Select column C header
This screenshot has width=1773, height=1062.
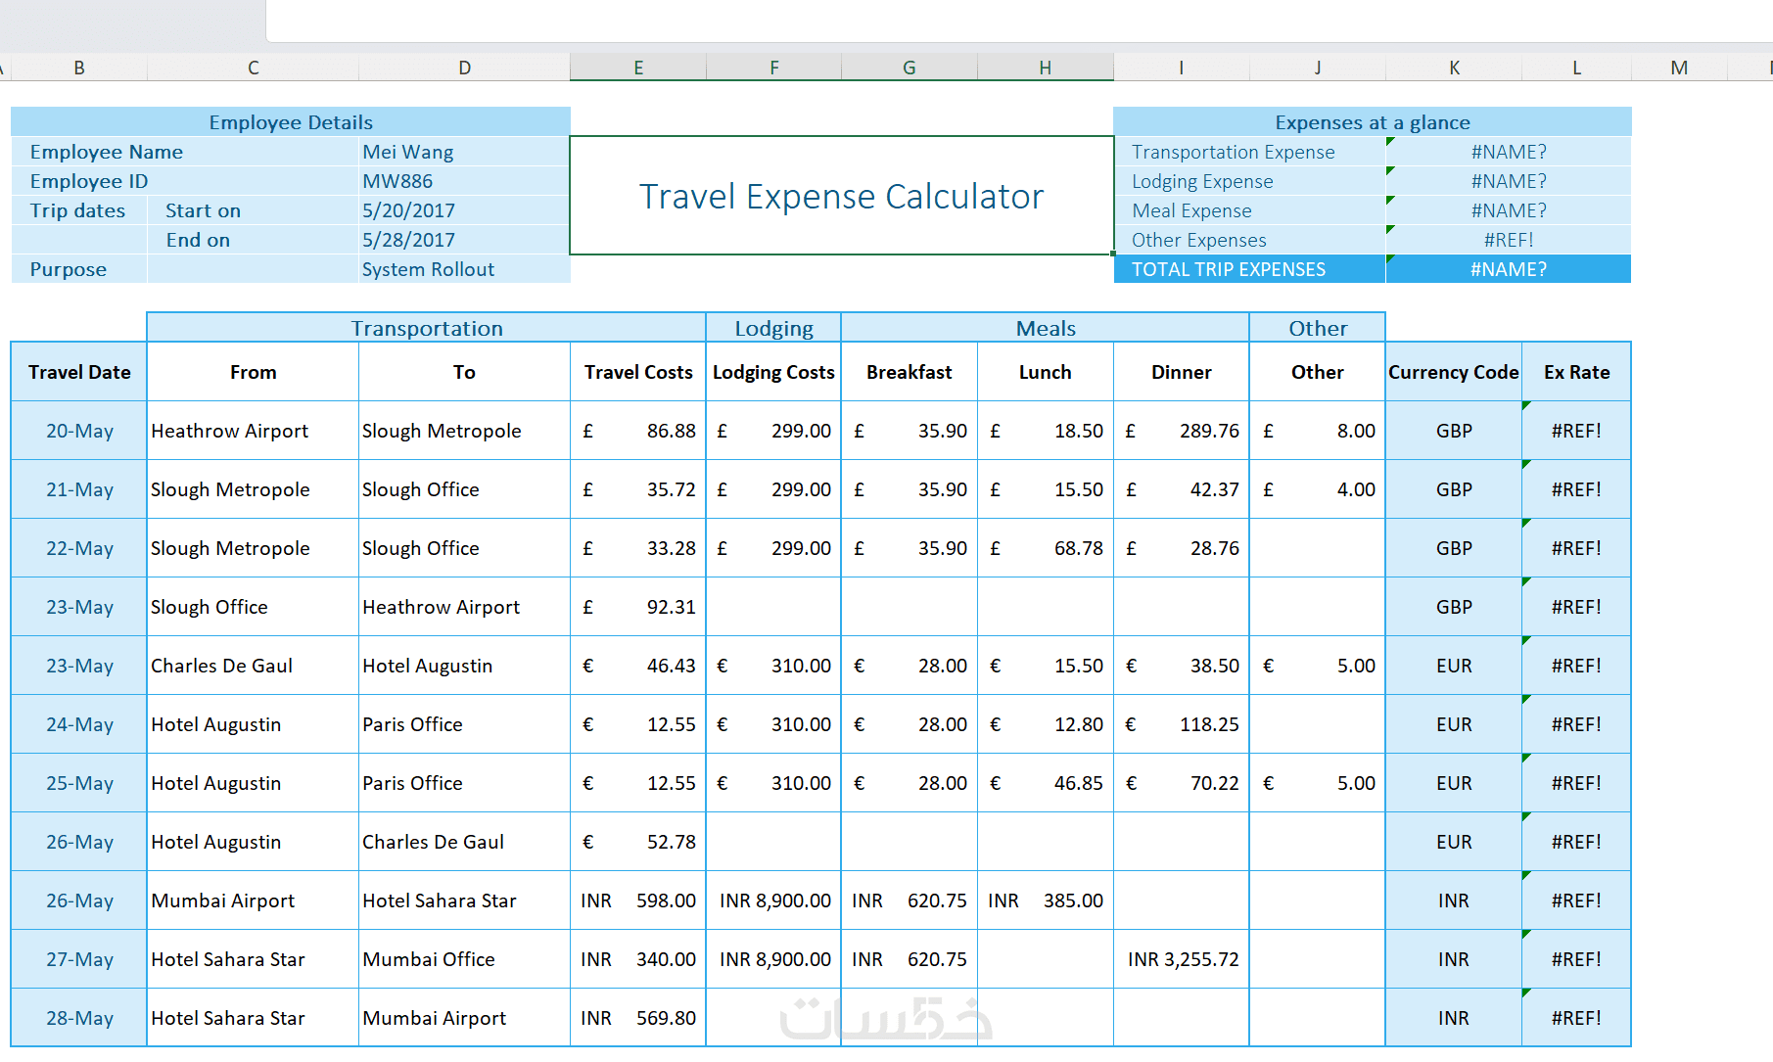[254, 68]
